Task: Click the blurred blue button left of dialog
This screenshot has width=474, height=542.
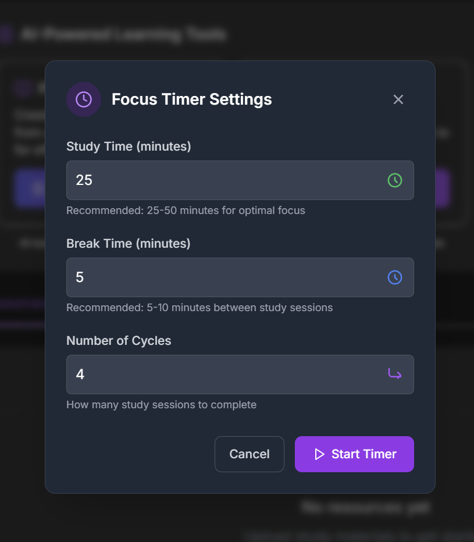Action: [30, 188]
